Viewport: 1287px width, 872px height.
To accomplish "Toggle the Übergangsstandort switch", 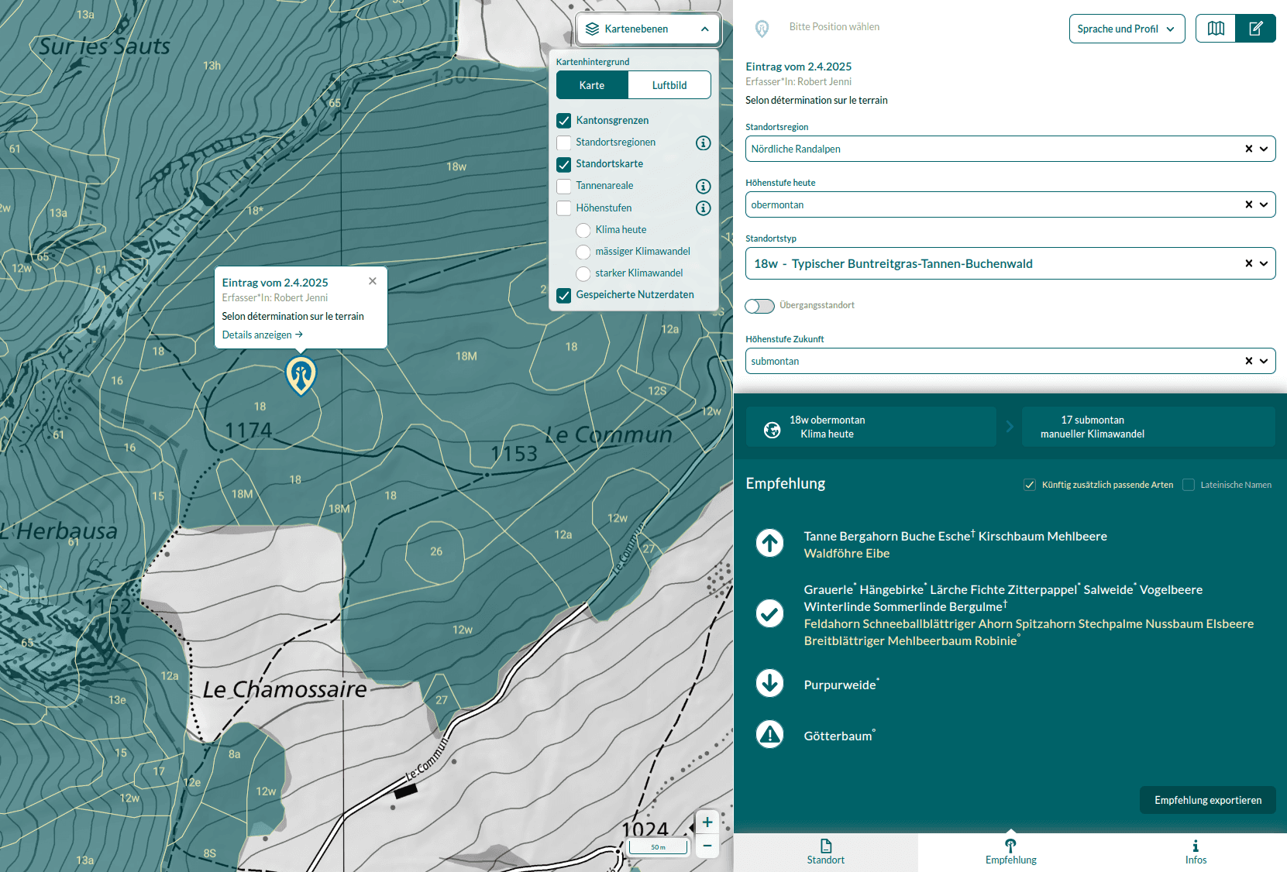I will (x=759, y=306).
